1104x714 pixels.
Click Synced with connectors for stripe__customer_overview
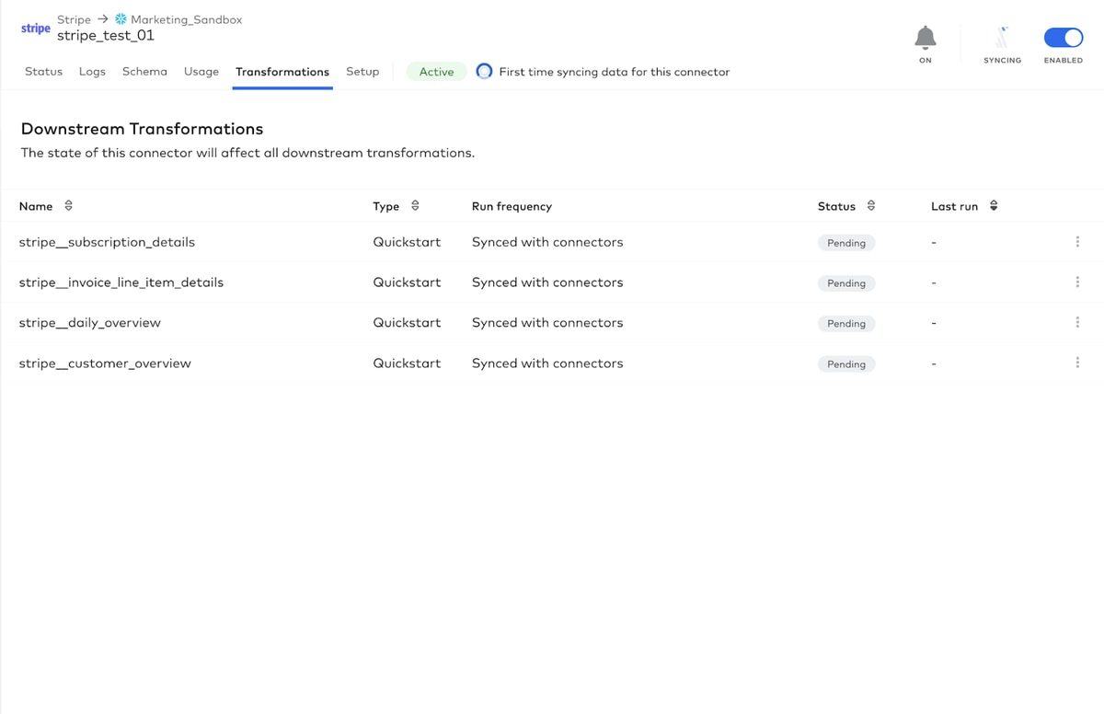tap(547, 363)
